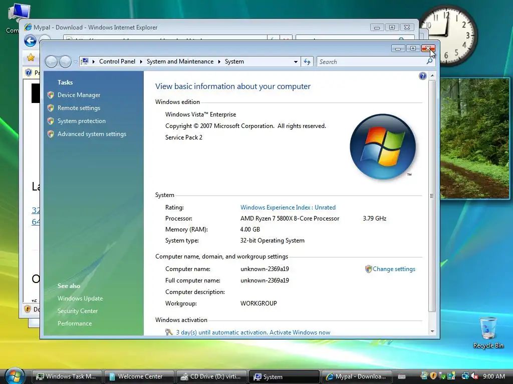Click the address bar refresh button
Viewport: 513px width, 384px height.
tap(307, 61)
